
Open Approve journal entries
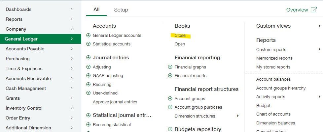coord(115,102)
